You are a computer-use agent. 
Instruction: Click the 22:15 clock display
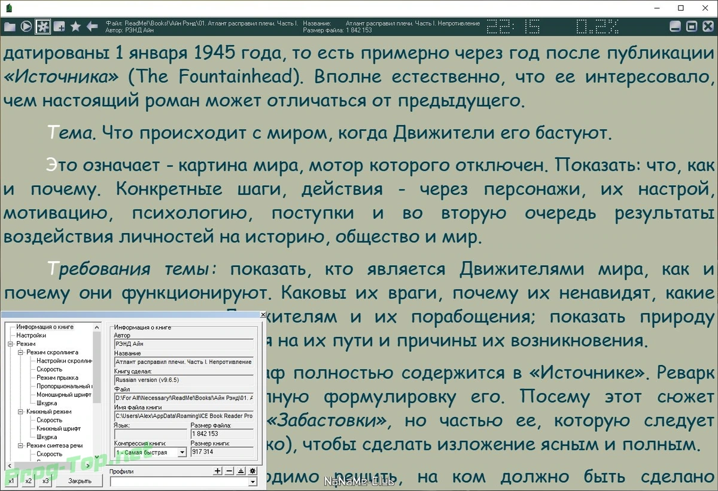tap(513, 26)
